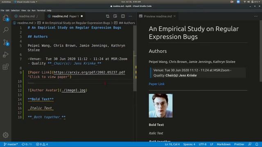Switch to the first readme.md tab
262x147 pixels.
[x=26, y=16]
